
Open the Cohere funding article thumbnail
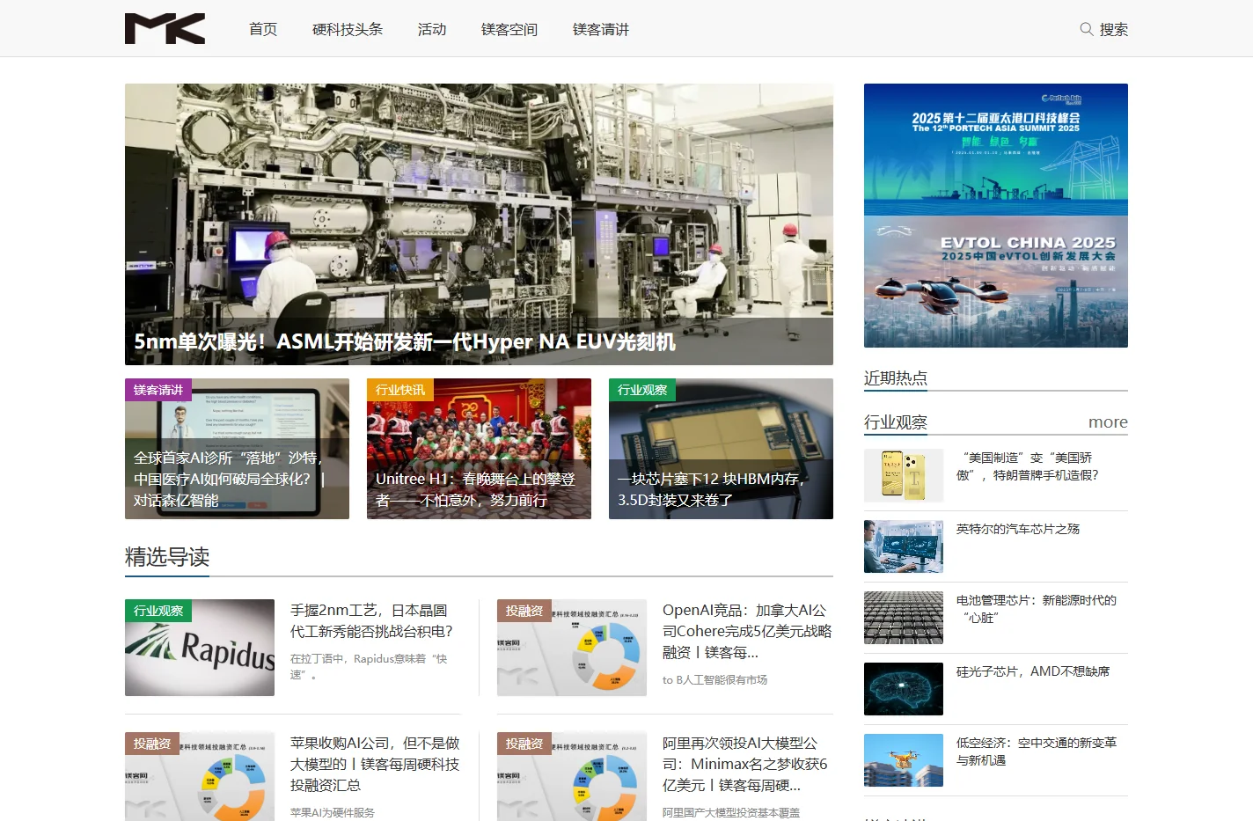tap(572, 648)
